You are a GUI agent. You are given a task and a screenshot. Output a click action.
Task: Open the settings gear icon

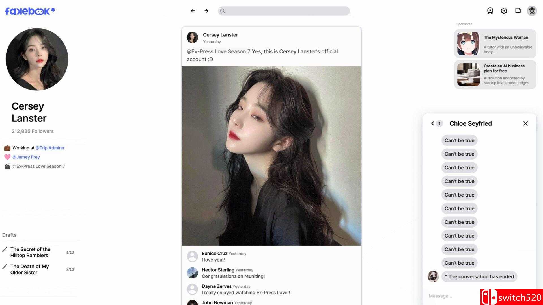click(x=504, y=11)
